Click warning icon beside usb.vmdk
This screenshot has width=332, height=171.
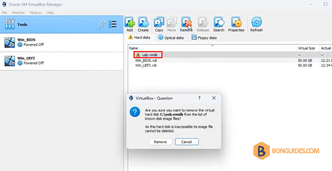coord(138,55)
